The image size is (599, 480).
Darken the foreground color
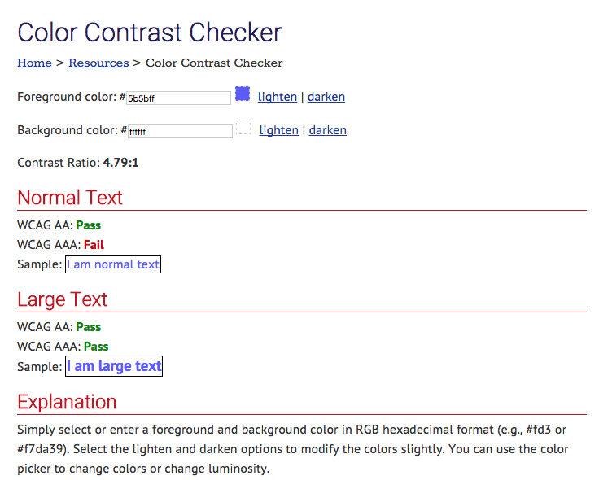coord(326,97)
